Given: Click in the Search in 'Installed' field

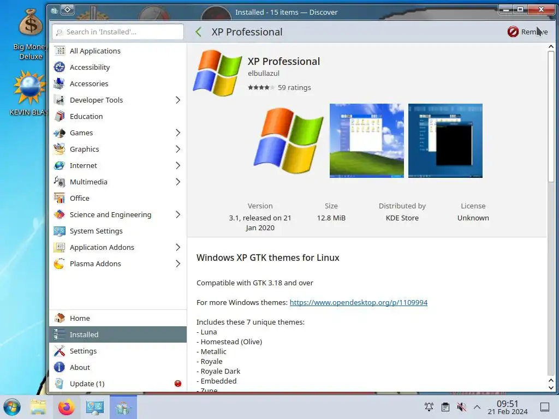Looking at the screenshot, I should (118, 32).
